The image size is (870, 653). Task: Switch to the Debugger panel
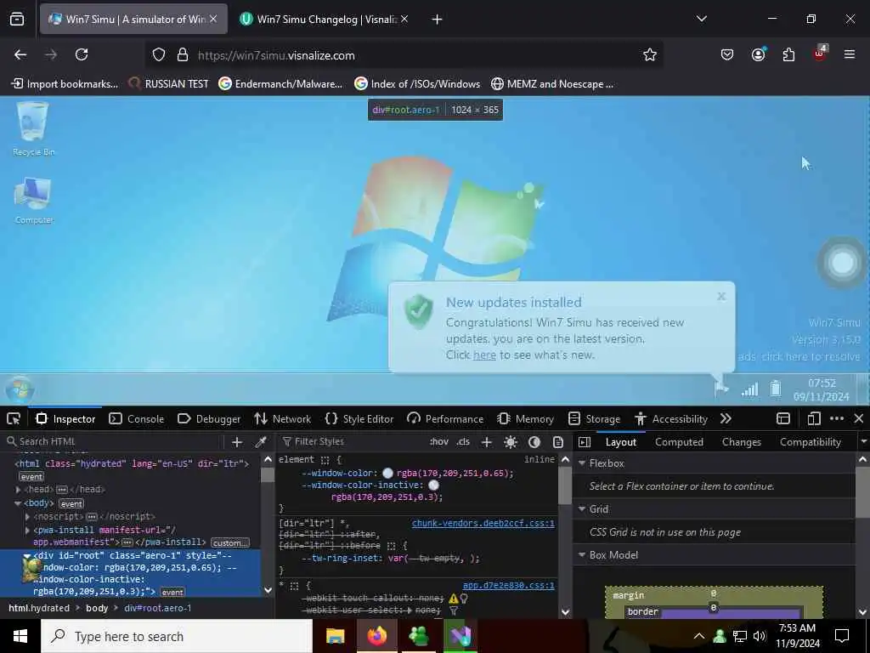(209, 418)
